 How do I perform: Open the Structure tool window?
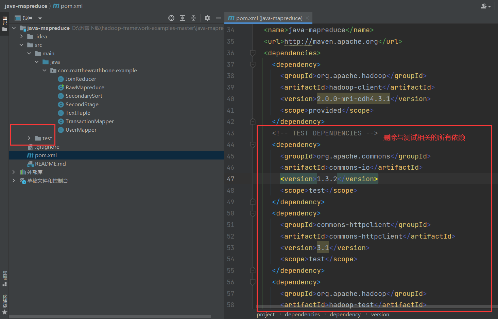[4, 278]
